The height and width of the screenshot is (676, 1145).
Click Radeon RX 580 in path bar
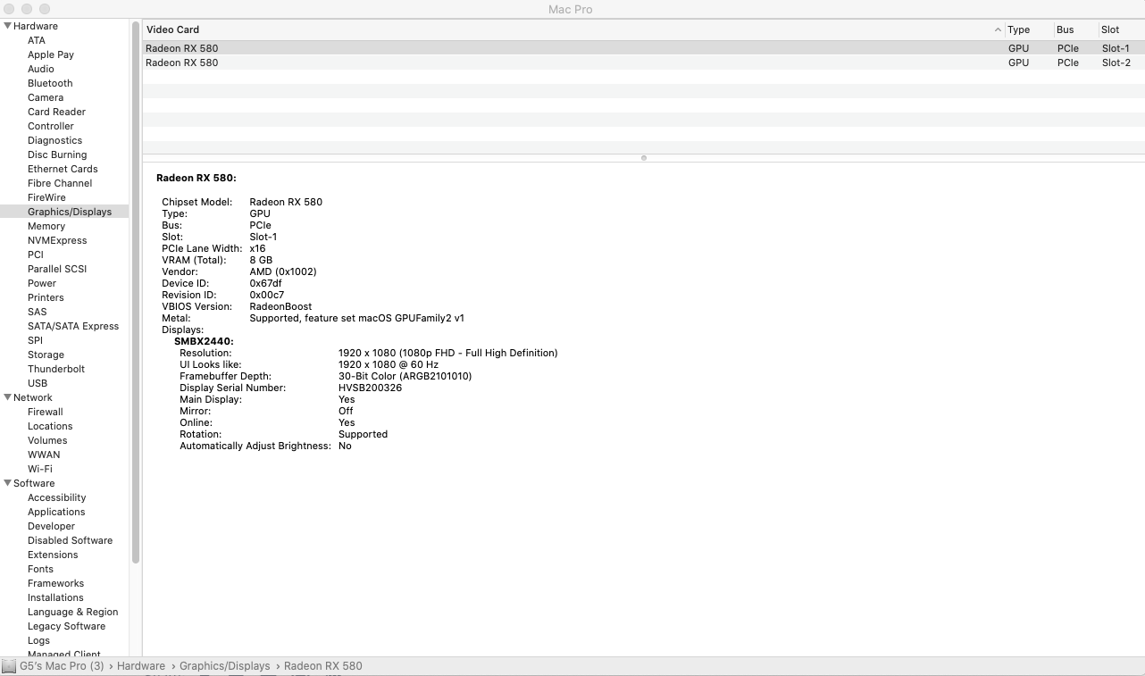[323, 666]
